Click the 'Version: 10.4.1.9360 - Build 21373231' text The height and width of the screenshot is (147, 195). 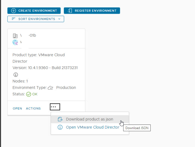tap(45, 68)
